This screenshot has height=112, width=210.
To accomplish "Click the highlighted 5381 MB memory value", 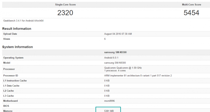I will (109, 111).
